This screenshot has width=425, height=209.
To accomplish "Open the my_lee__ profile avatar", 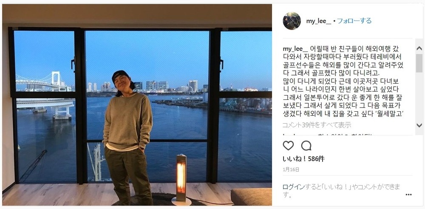I will (292, 21).
